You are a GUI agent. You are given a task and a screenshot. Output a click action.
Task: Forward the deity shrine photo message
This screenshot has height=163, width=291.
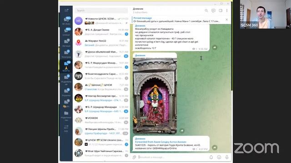pyautogui.click(x=182, y=131)
